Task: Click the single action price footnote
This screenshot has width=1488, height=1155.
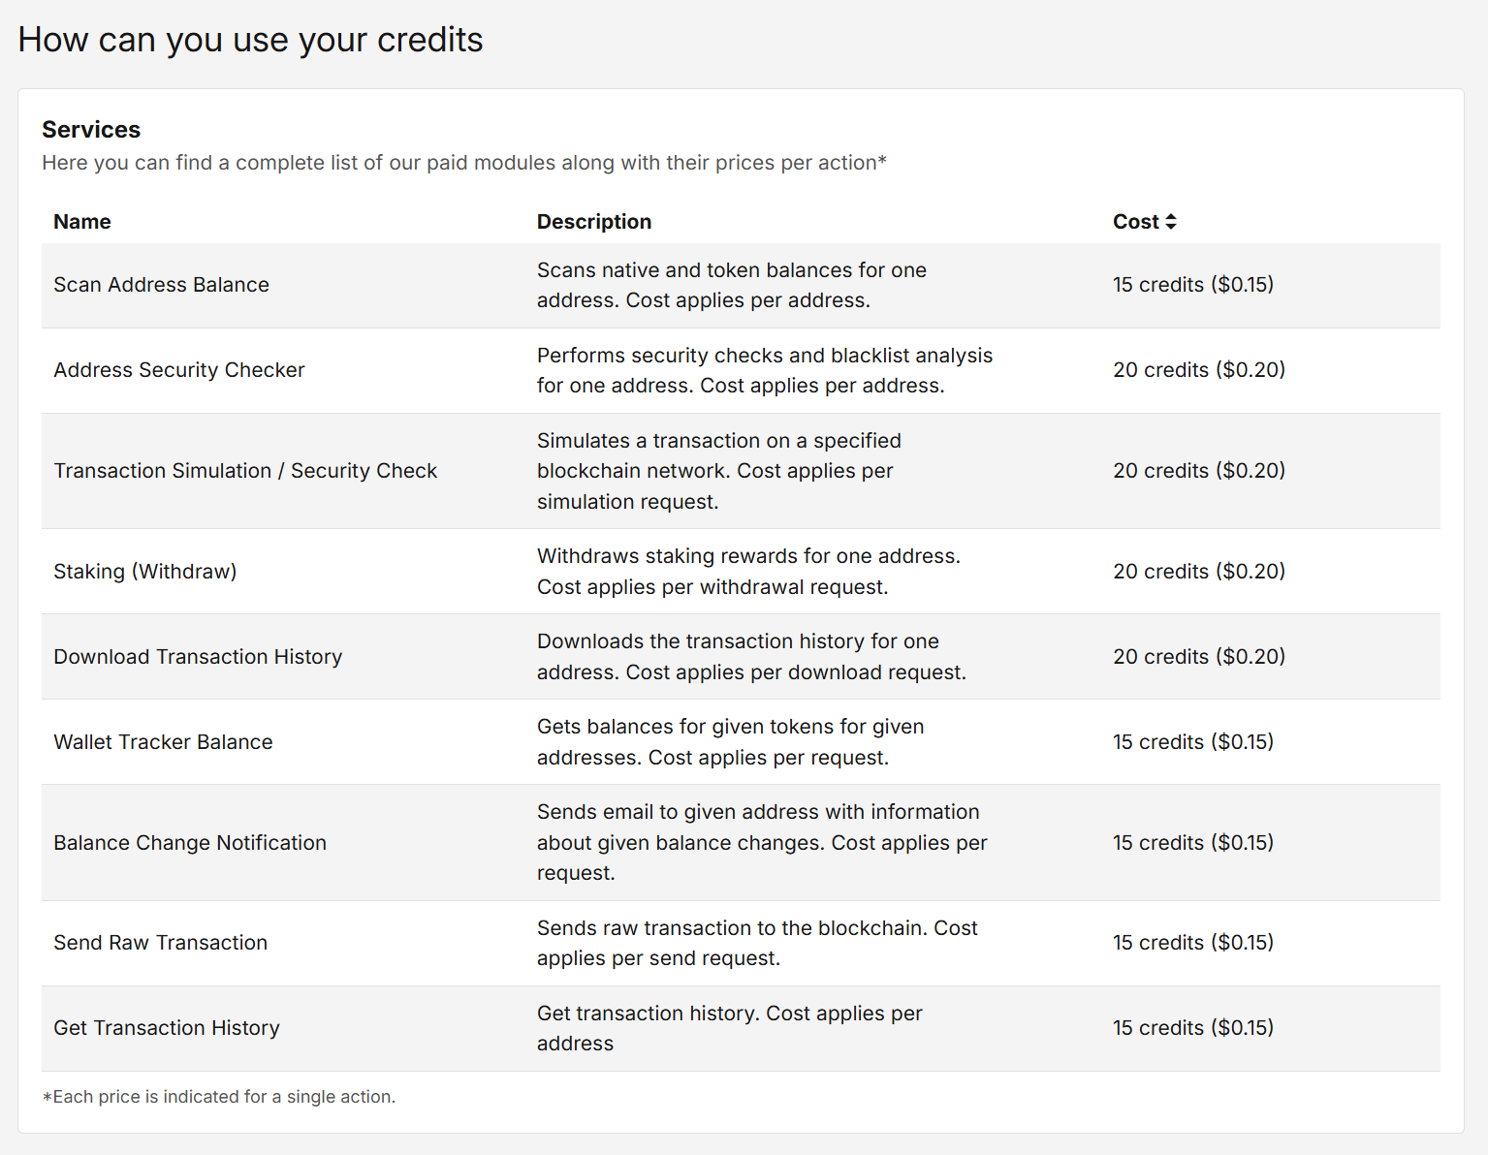Action: coord(219,1097)
